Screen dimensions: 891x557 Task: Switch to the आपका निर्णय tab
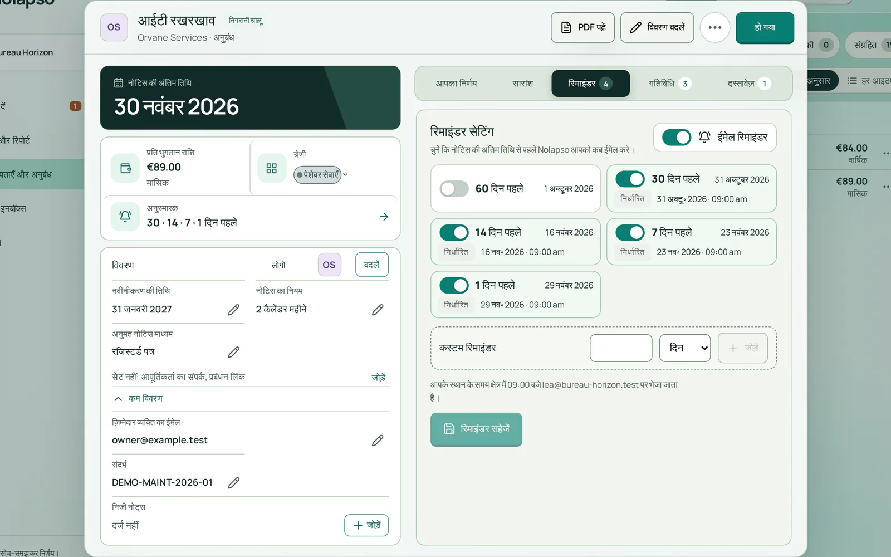point(456,84)
